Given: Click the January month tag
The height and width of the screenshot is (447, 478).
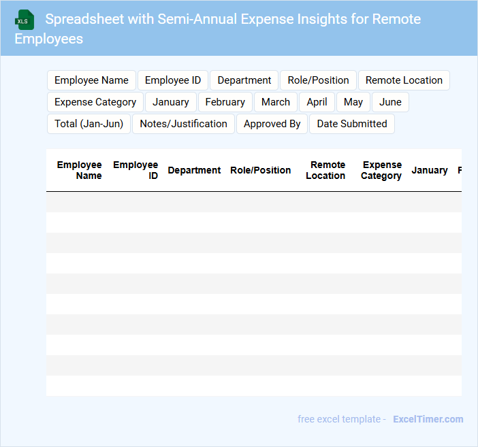Looking at the screenshot, I should pyautogui.click(x=171, y=102).
